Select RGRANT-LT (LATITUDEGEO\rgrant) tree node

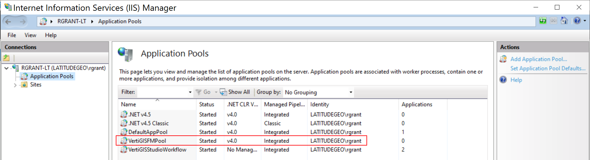pyautogui.click(x=63, y=68)
